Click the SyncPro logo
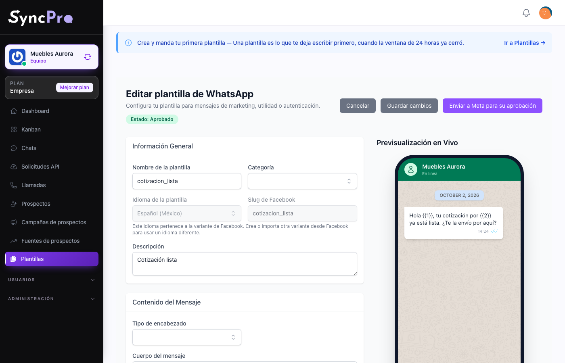 pos(40,17)
